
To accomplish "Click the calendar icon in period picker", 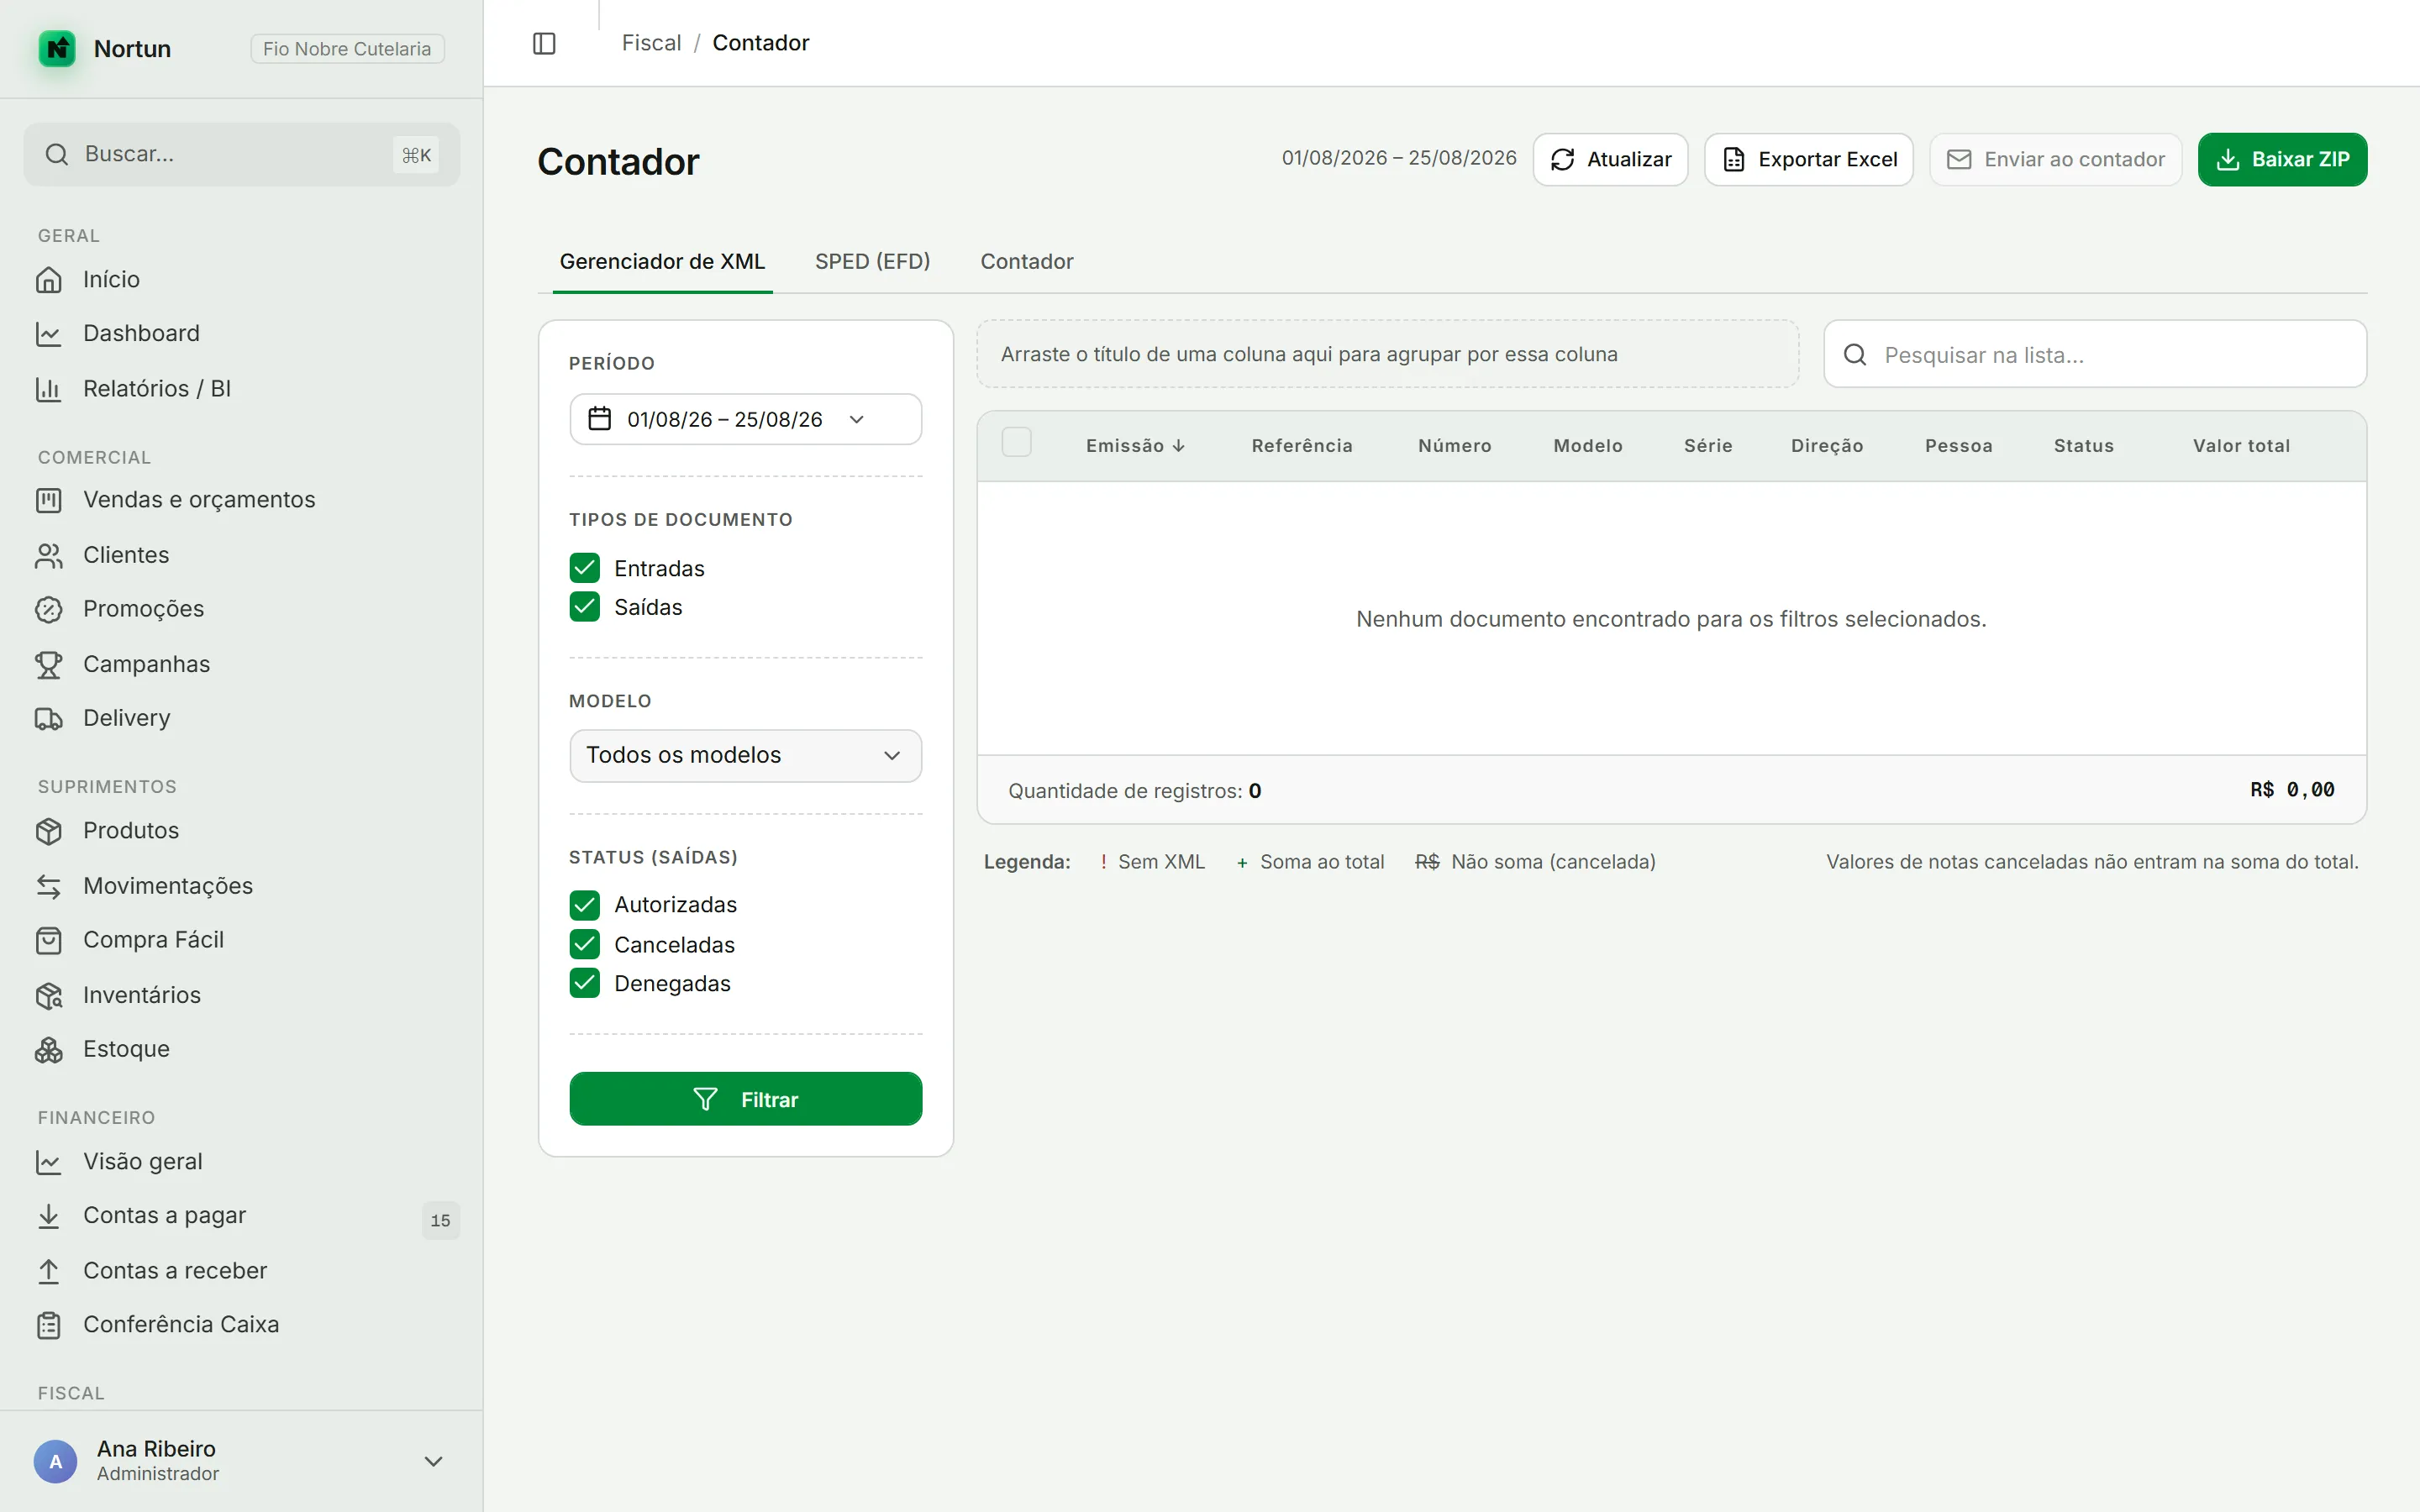I will pyautogui.click(x=599, y=418).
